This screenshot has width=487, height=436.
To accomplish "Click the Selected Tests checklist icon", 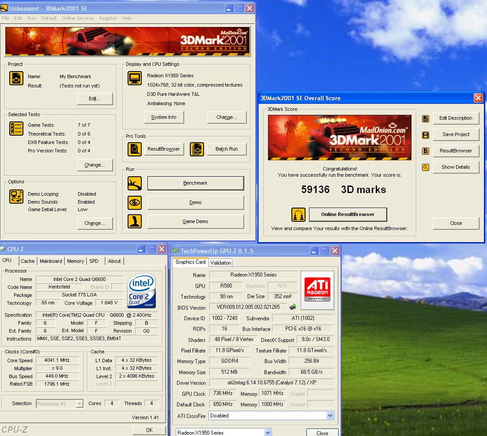I will (16, 128).
